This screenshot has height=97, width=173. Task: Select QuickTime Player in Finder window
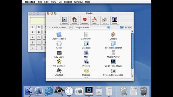pyautogui.click(x=113, y=62)
